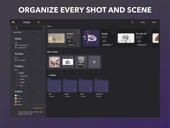Click the magnifier search icon
This screenshot has height=128, width=170.
click(x=16, y=28)
